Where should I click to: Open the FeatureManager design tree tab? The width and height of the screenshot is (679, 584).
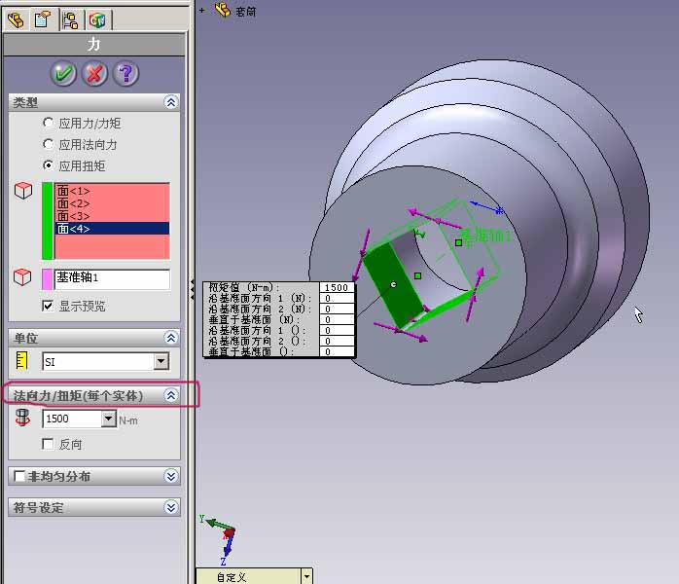click(x=16, y=19)
